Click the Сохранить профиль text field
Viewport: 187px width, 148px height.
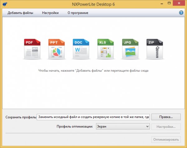pos(93,117)
